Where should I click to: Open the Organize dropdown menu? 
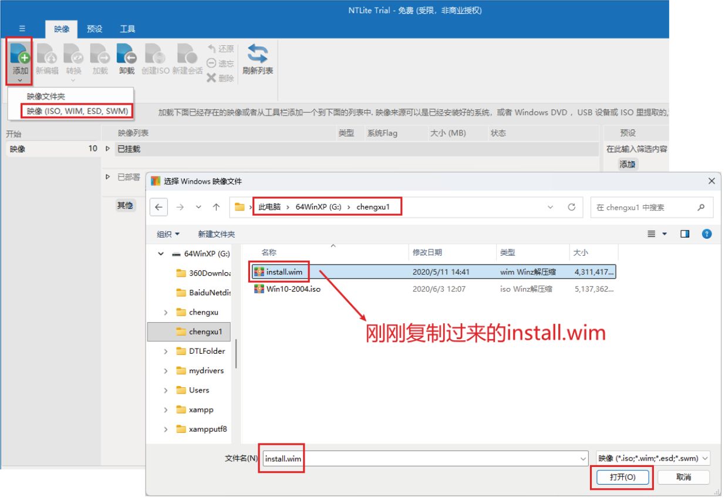click(168, 234)
